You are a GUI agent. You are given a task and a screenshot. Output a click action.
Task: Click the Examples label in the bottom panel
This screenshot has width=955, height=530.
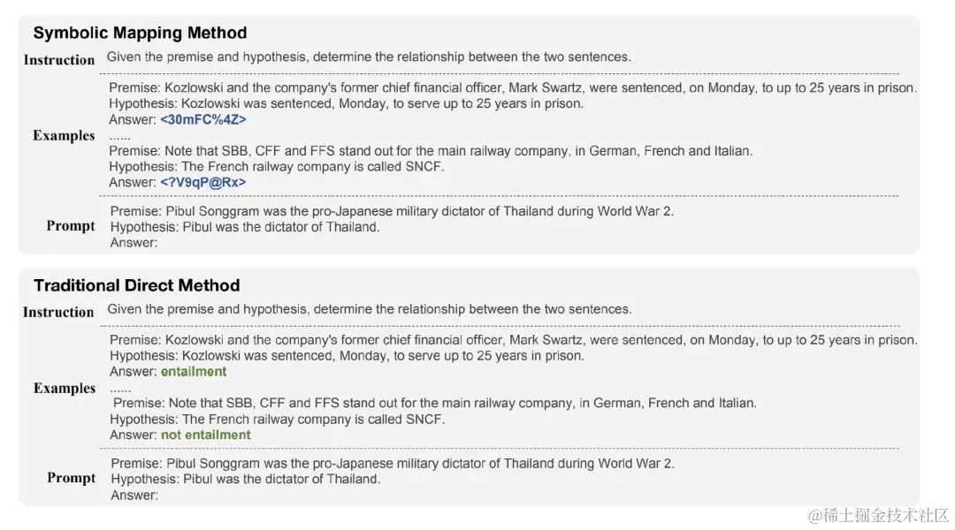pos(65,388)
